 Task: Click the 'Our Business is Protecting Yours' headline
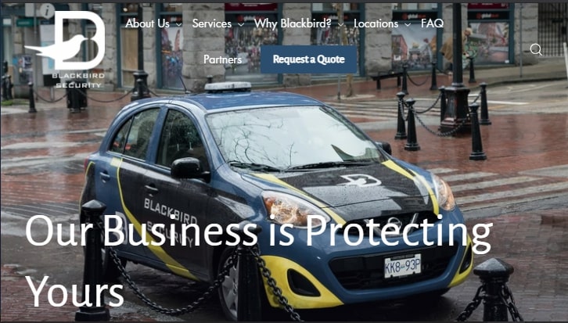point(259,261)
